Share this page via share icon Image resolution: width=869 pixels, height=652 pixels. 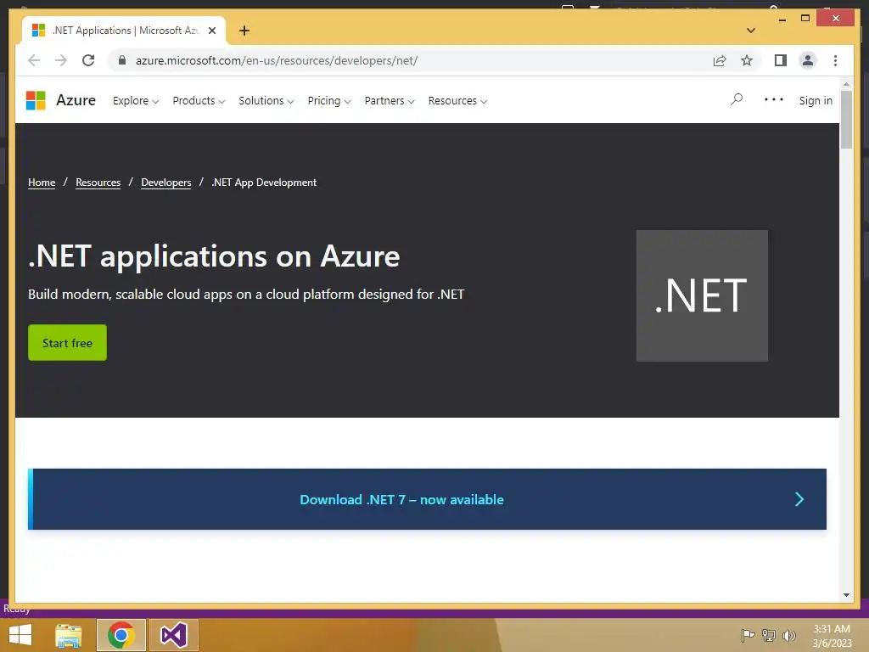tap(720, 60)
